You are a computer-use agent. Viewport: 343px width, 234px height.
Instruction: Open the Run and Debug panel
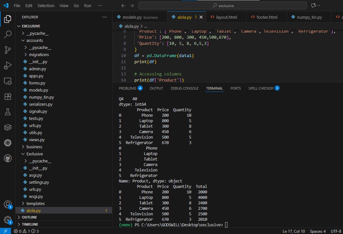(x=7, y=65)
